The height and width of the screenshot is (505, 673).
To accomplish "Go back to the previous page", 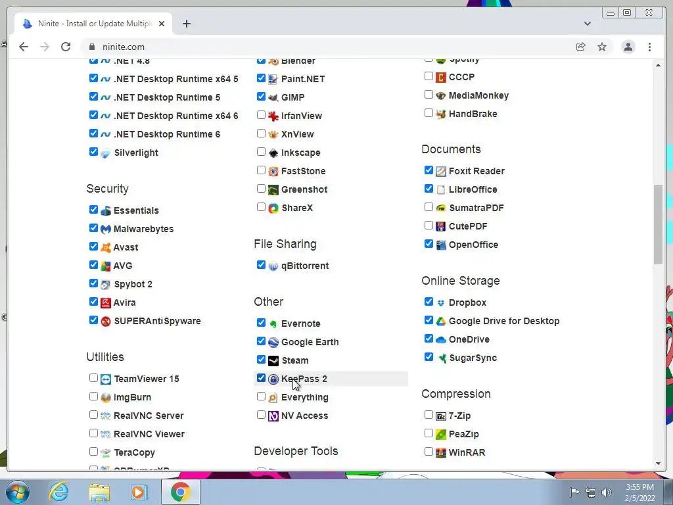I will click(x=24, y=47).
